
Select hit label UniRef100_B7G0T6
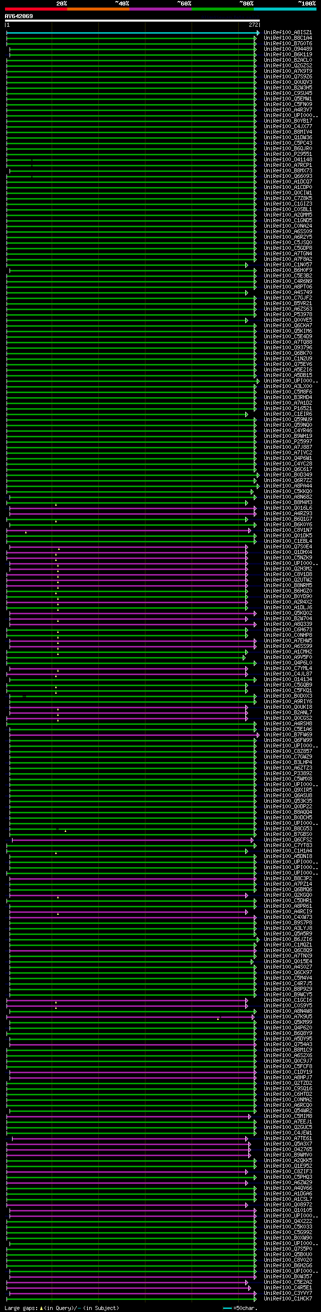coord(288,44)
